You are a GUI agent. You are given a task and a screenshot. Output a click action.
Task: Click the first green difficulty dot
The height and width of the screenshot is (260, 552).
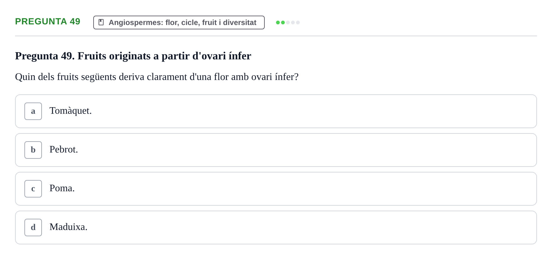tap(278, 22)
